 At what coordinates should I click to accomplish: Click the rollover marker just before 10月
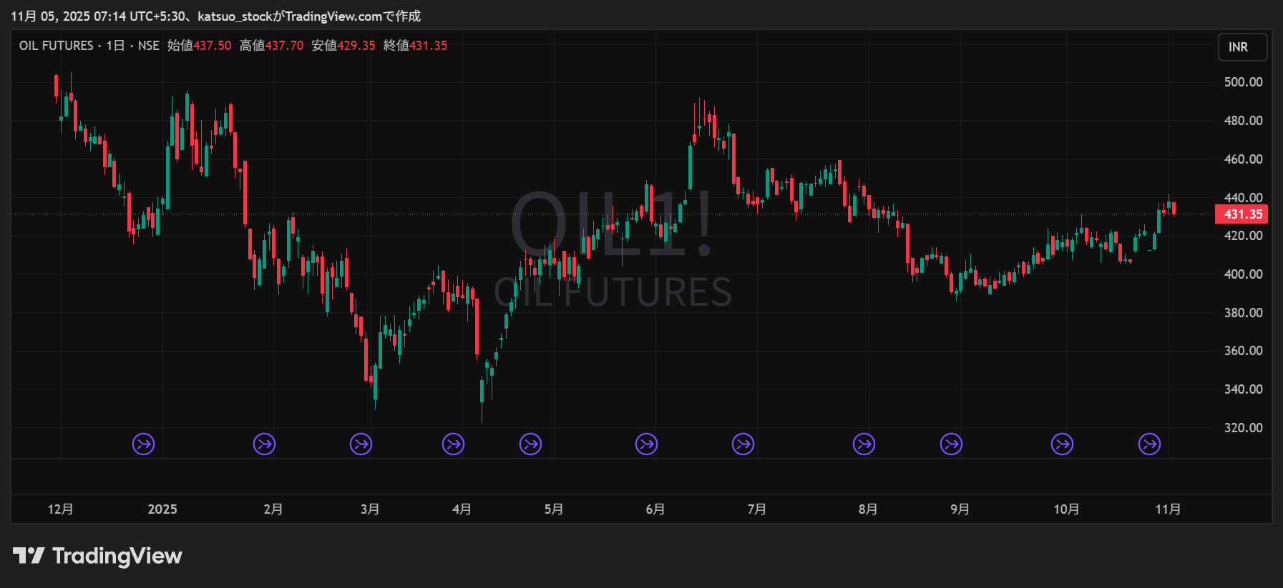pos(1062,444)
